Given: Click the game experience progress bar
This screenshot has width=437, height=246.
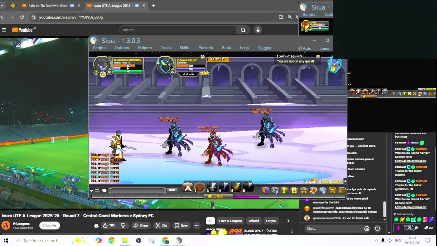Looking at the screenshot, I should click(218, 196).
